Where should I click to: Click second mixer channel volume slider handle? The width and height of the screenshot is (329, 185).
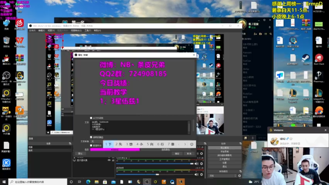pyautogui.click(x=157, y=174)
